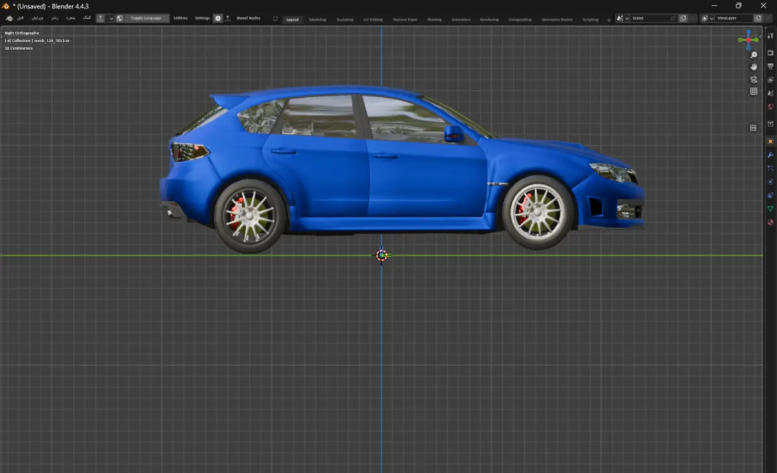The image size is (777, 473).
Task: Open the Scene properties tab
Action: [x=771, y=93]
